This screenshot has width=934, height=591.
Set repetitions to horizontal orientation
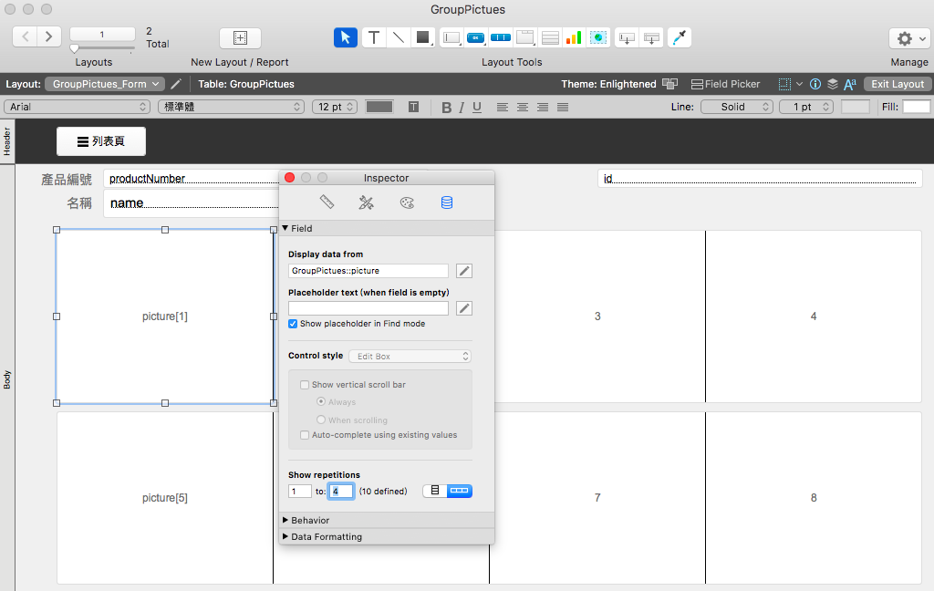460,491
